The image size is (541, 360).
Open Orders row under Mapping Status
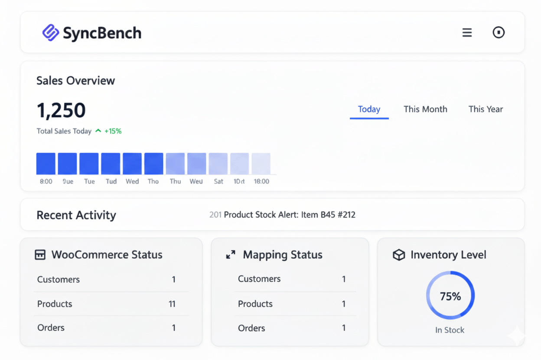(295, 328)
